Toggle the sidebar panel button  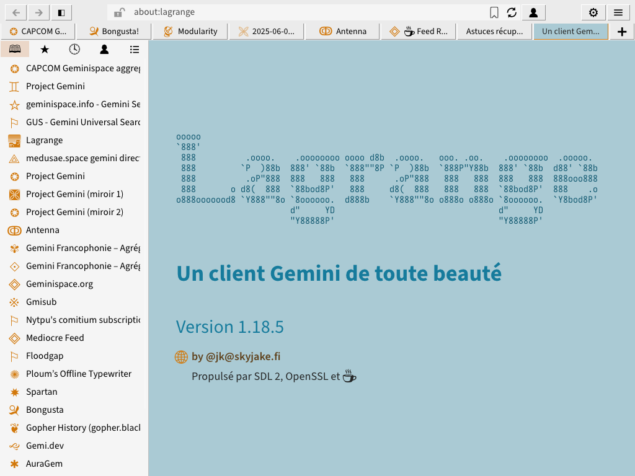tap(61, 12)
